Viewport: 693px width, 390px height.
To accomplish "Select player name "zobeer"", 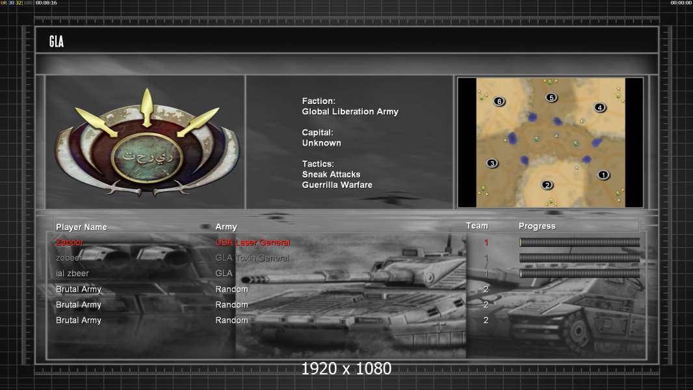I will click(x=68, y=258).
